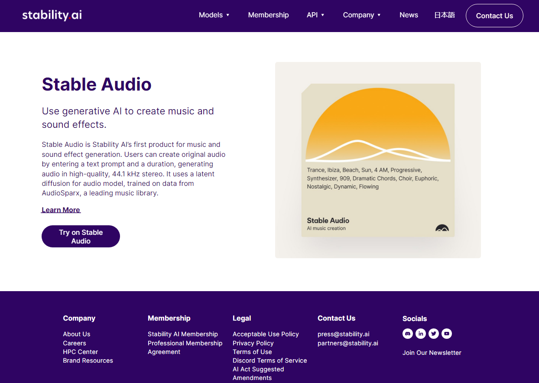The width and height of the screenshot is (539, 383).
Task: Click the Socials footer heading
Action: coord(415,318)
